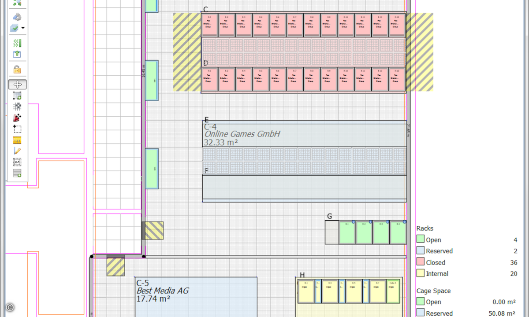Image resolution: width=529 pixels, height=317 pixels.
Task: Click the layers checkmark icon
Action: click(x=15, y=28)
